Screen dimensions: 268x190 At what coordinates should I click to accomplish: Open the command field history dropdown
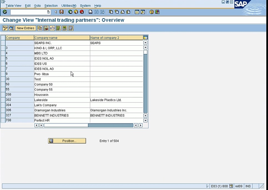point(48,12)
